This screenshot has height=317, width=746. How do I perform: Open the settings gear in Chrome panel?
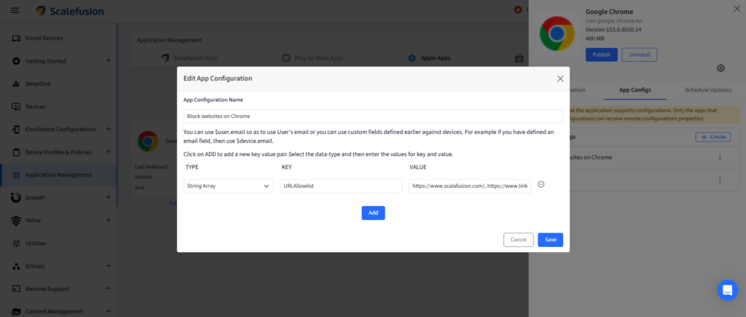tap(721, 69)
